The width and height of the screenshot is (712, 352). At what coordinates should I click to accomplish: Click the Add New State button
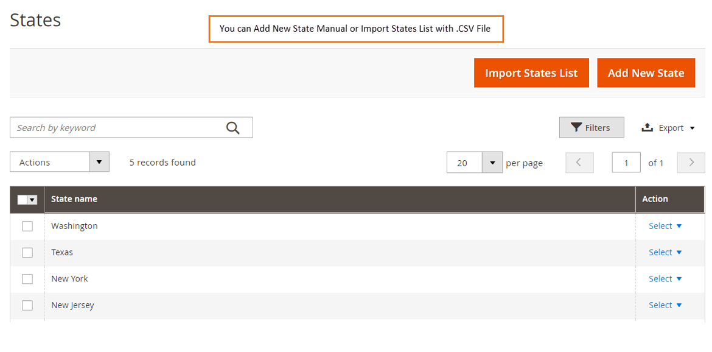point(646,72)
